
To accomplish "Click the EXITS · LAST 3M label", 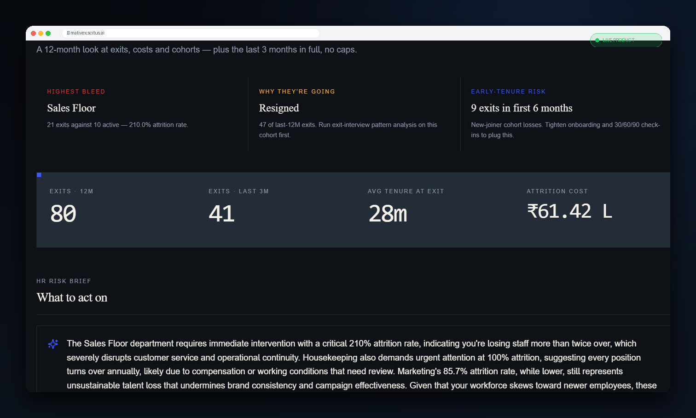I will point(238,191).
